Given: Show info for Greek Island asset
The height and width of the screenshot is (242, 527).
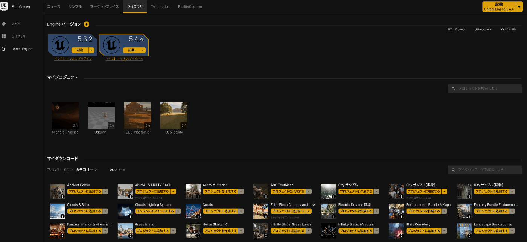Looking at the screenshot, I should coord(130,236).
